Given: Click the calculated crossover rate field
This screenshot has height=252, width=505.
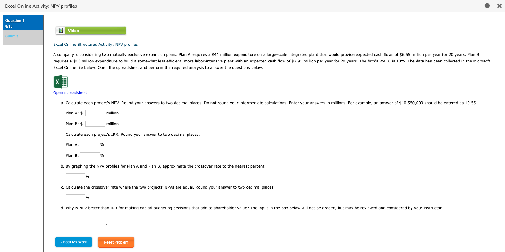Looking at the screenshot, I should pos(75,197).
